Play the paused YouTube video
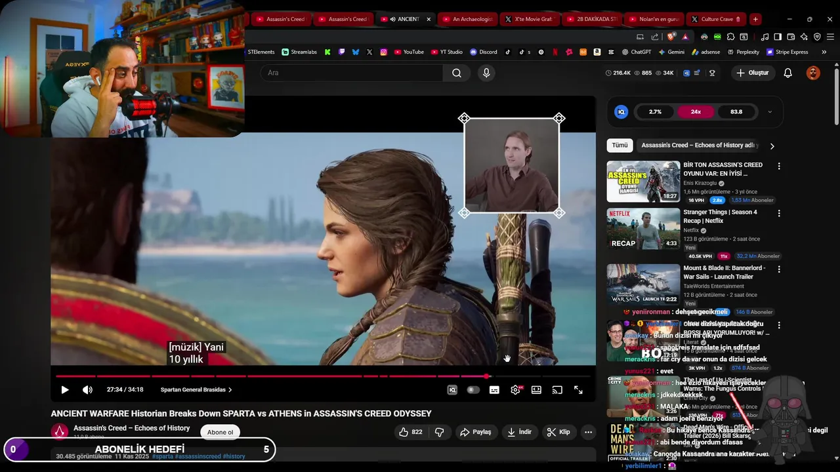Image resolution: width=840 pixels, height=472 pixels. coord(64,389)
